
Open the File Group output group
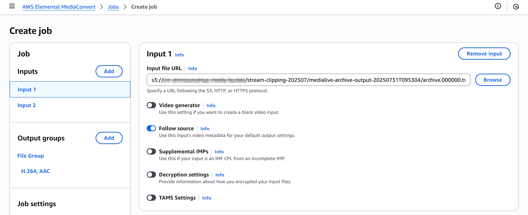tap(31, 156)
